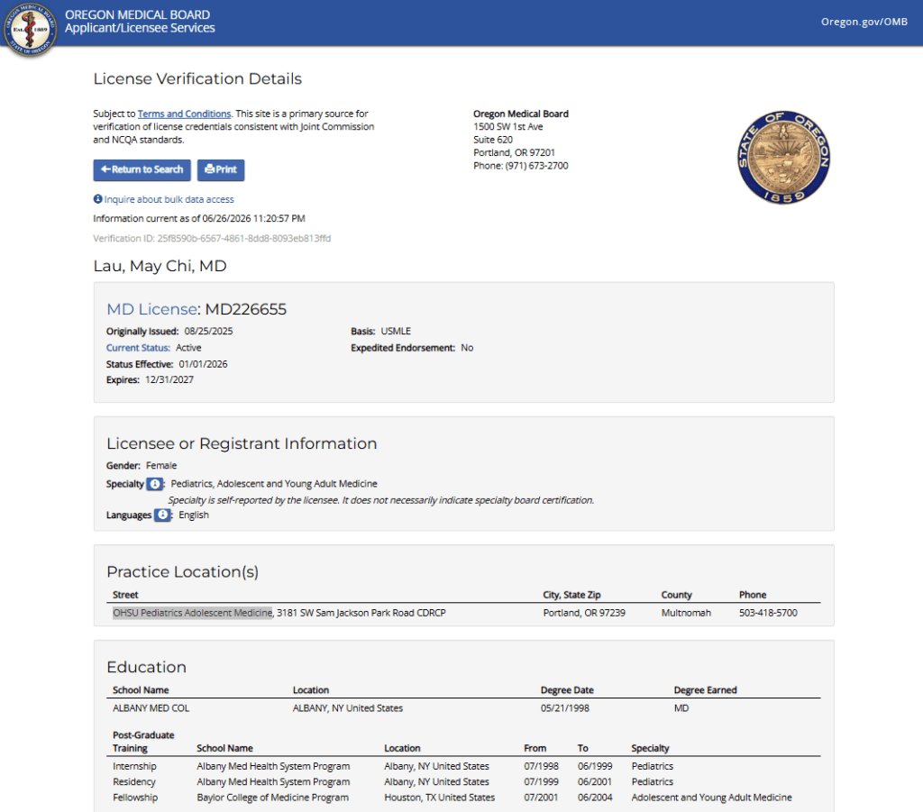Click the Return to Search button
Viewport: 923px width, 812px height.
142,170
